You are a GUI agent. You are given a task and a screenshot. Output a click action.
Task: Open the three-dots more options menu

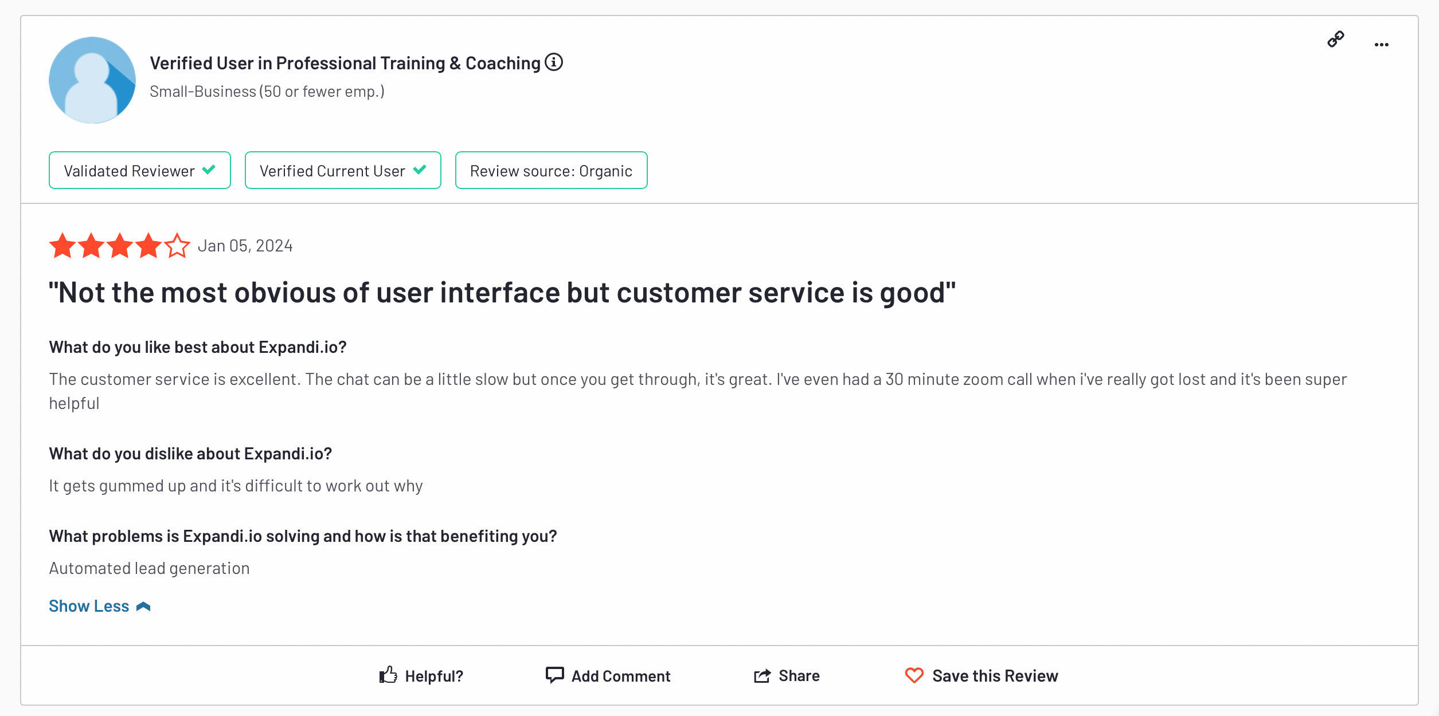click(x=1382, y=45)
